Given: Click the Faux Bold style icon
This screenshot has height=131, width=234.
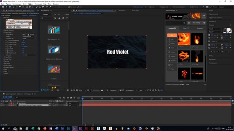Looking at the screenshot, I should (211, 52).
